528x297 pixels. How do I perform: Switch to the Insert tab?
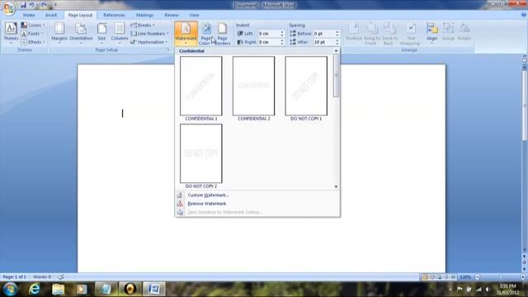[x=51, y=15]
